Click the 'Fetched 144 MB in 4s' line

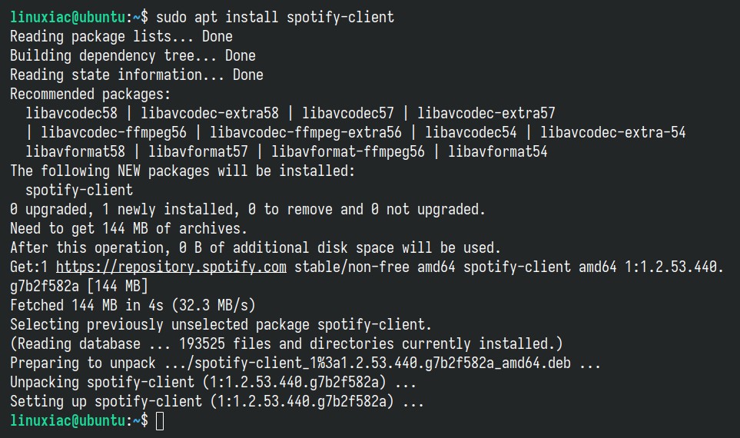[133, 305]
